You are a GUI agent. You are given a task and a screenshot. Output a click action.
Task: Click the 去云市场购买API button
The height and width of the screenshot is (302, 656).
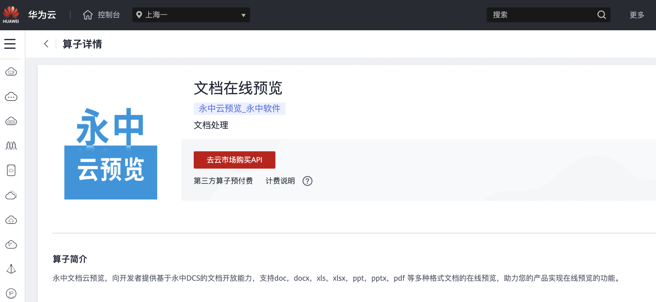(235, 160)
